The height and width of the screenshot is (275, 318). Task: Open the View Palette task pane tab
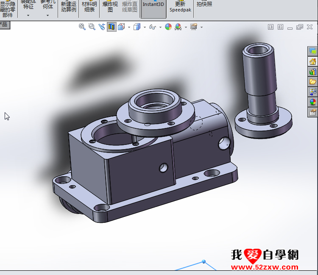[x=312, y=92]
